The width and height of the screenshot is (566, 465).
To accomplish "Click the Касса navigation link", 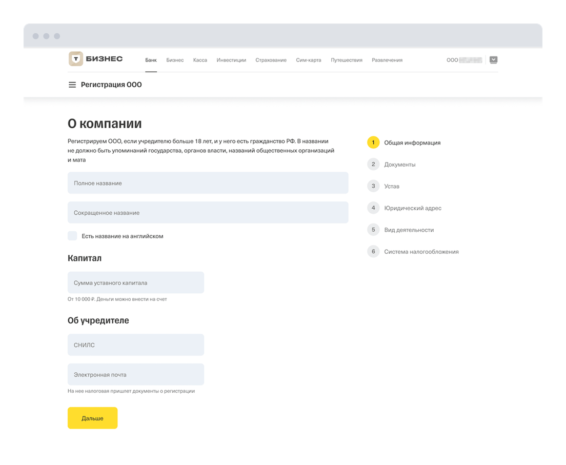I will pos(200,60).
